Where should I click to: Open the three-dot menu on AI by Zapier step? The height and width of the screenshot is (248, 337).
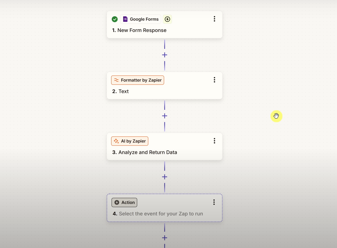214,141
